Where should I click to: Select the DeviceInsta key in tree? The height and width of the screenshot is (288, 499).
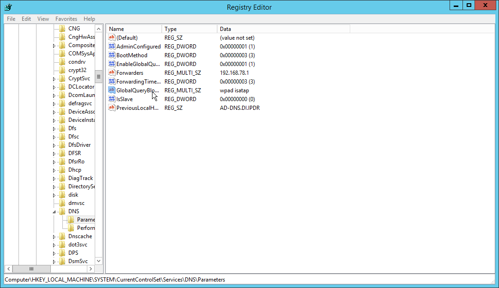point(81,120)
